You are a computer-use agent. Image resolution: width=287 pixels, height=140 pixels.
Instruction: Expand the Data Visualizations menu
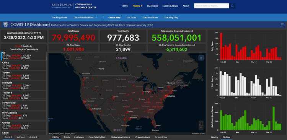pos(85,18)
